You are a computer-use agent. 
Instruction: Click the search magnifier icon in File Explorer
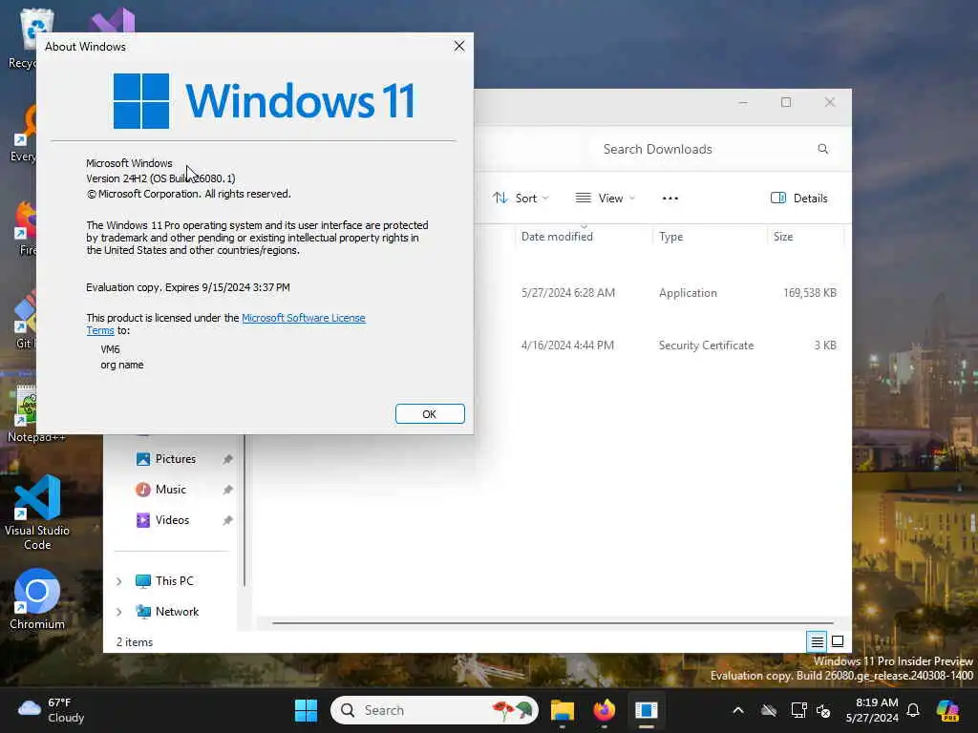pos(822,149)
